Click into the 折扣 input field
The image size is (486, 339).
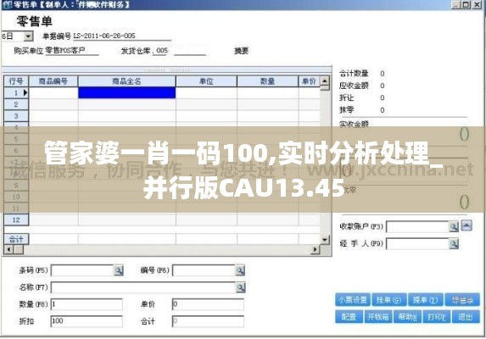87,321
